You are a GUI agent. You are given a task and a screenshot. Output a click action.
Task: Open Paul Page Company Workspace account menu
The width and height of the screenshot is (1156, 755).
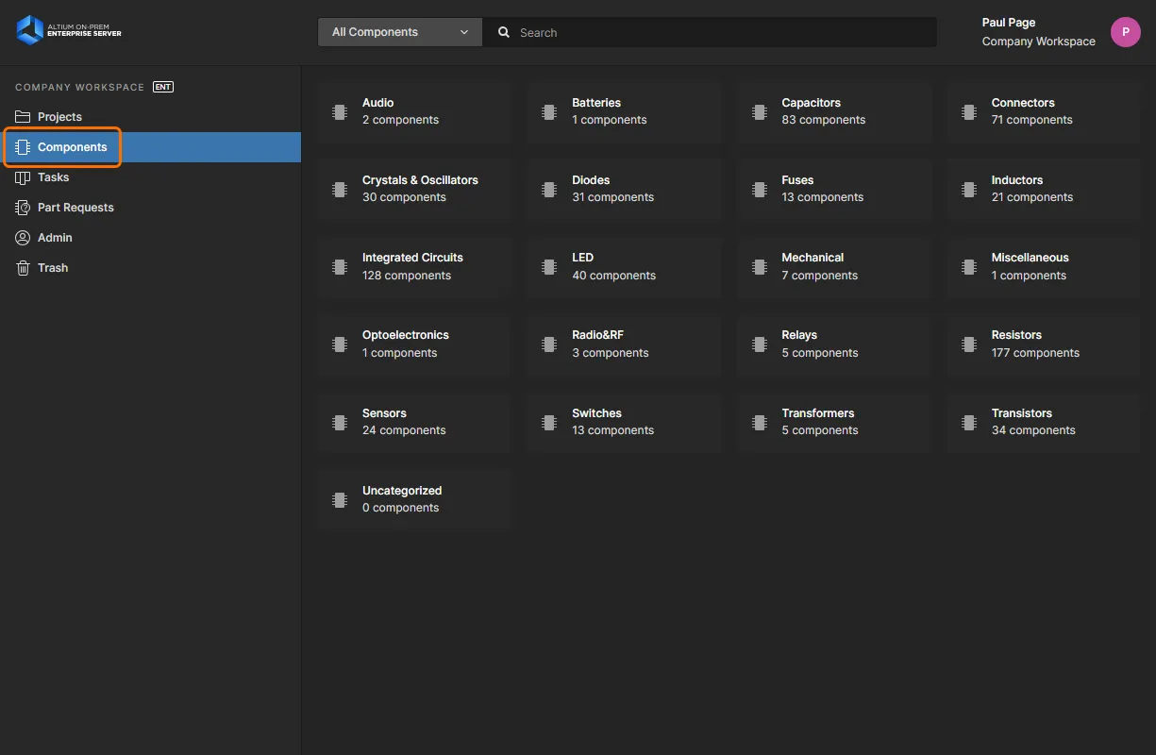coord(1038,32)
